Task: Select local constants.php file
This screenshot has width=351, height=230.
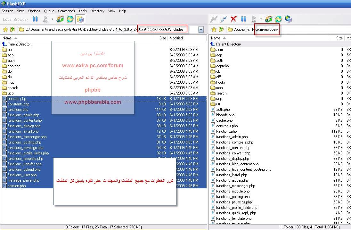Action: point(18,104)
